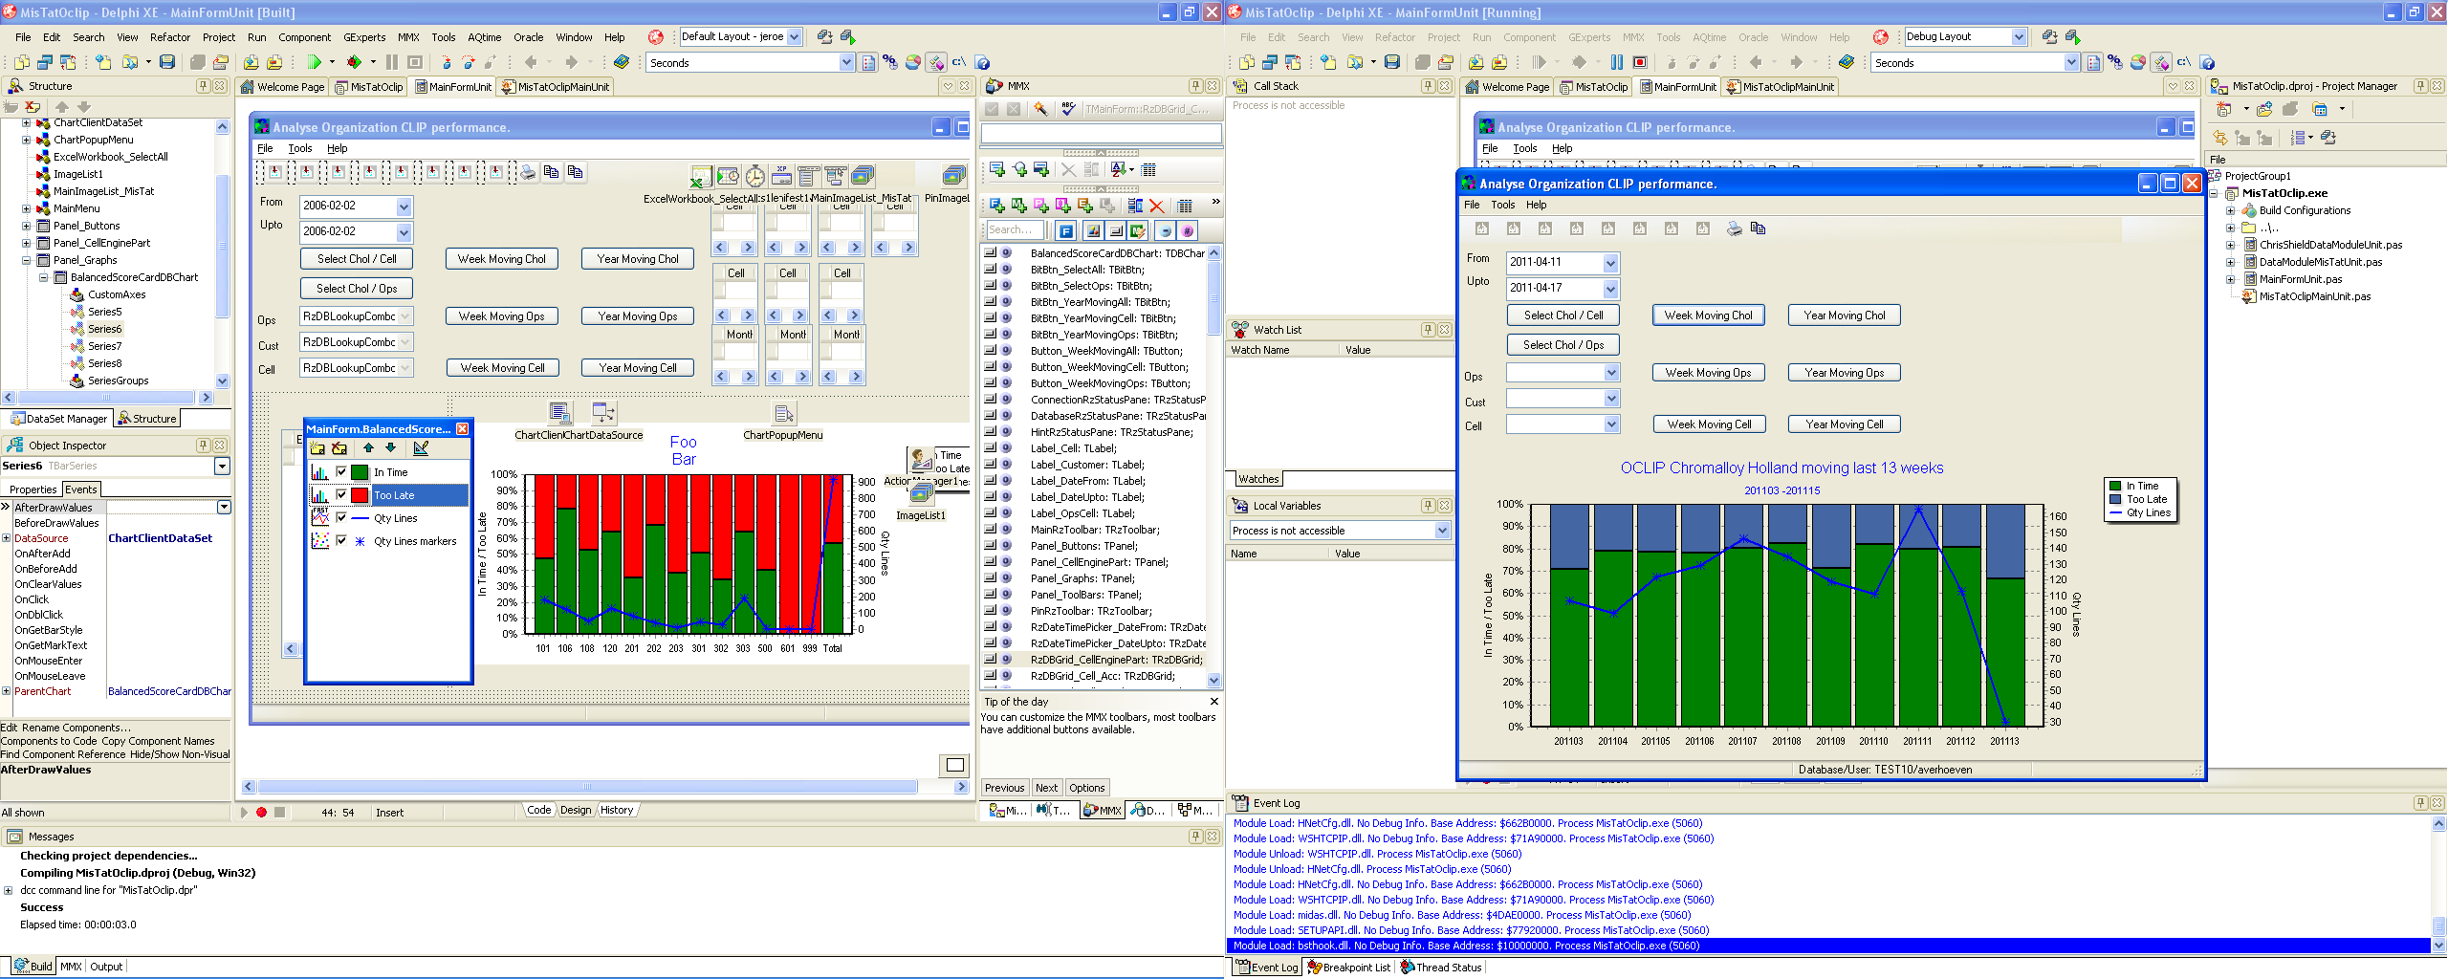2448x979 pixels.
Task: Click Year Moving Cell button on design form
Action: pyautogui.click(x=638, y=368)
